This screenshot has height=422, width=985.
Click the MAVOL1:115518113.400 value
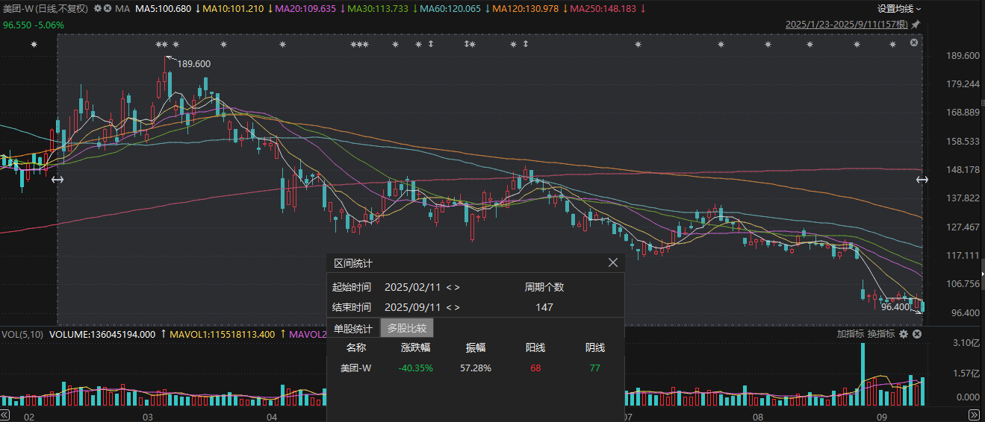[221, 334]
